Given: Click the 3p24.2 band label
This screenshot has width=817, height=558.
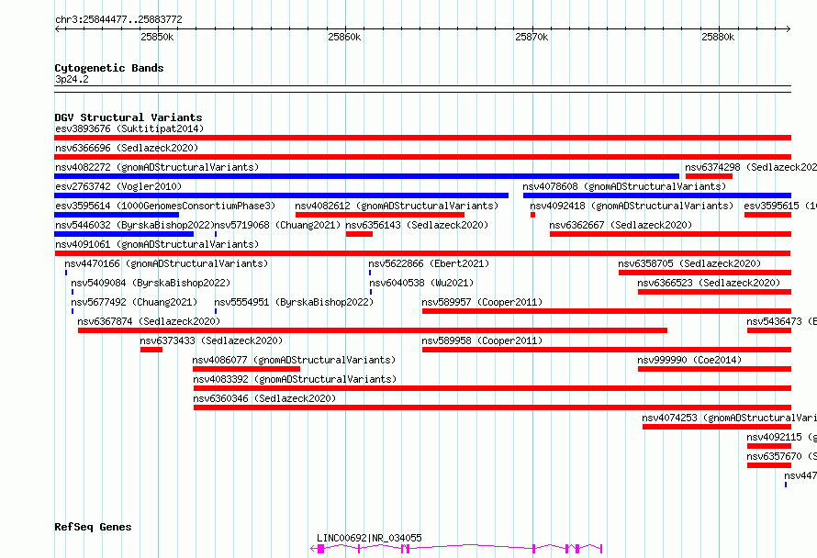Looking at the screenshot, I should pyautogui.click(x=72, y=79).
